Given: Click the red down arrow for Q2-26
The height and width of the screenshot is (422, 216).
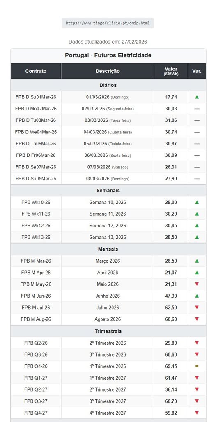Looking at the screenshot, I should tap(197, 343).
